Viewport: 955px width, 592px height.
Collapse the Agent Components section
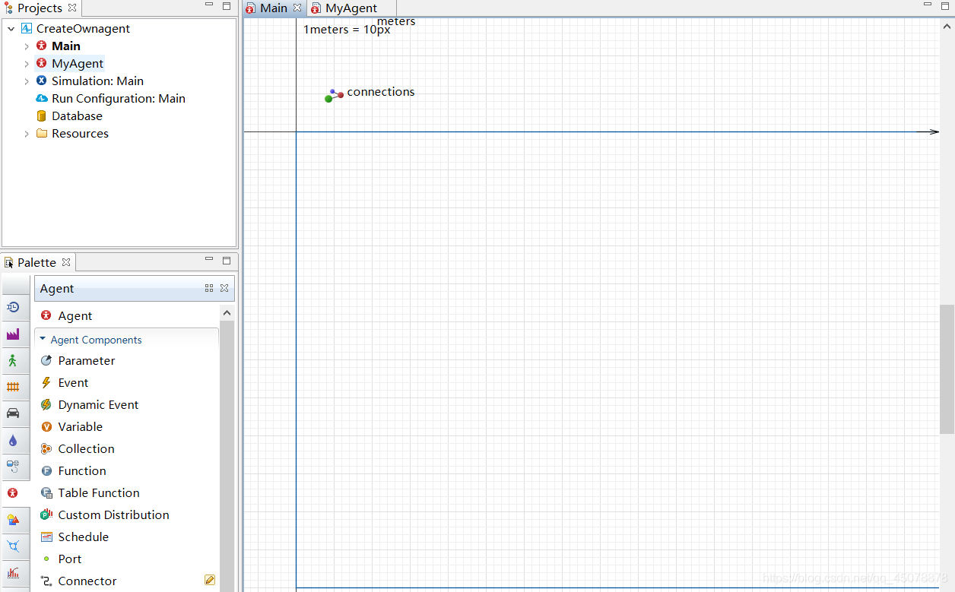pyautogui.click(x=43, y=340)
